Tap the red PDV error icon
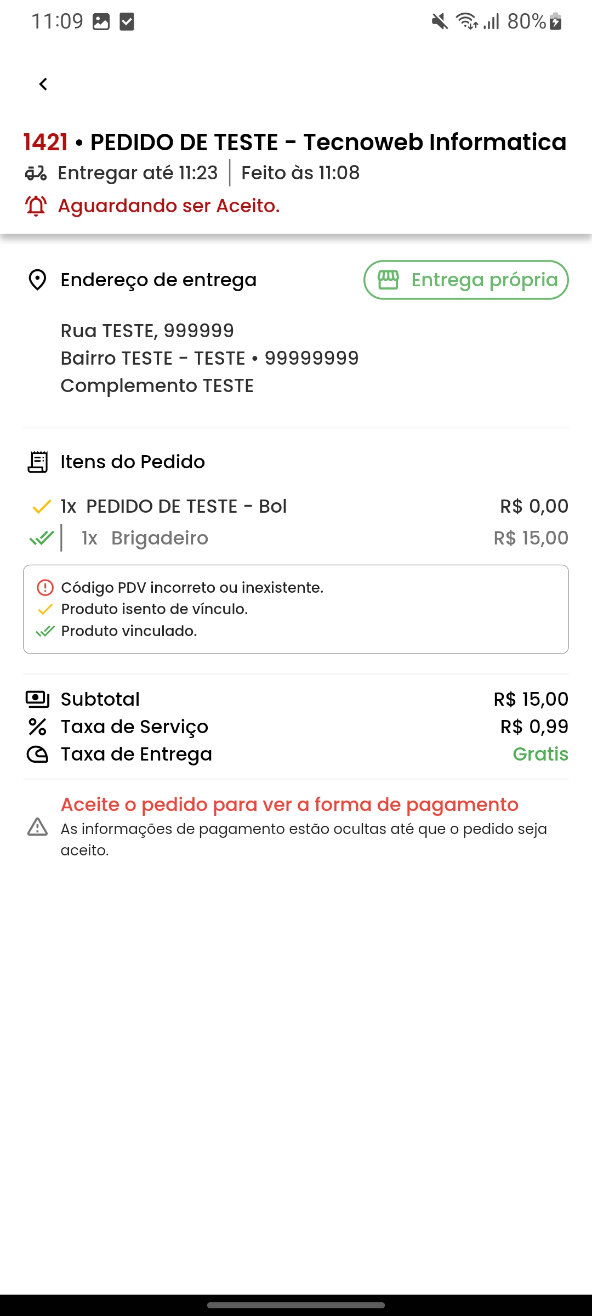Image resolution: width=592 pixels, height=1316 pixels. 45,588
